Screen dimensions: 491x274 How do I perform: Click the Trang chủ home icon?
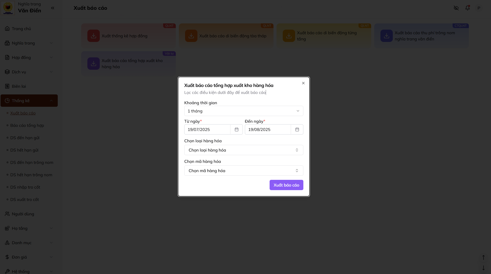[7, 29]
